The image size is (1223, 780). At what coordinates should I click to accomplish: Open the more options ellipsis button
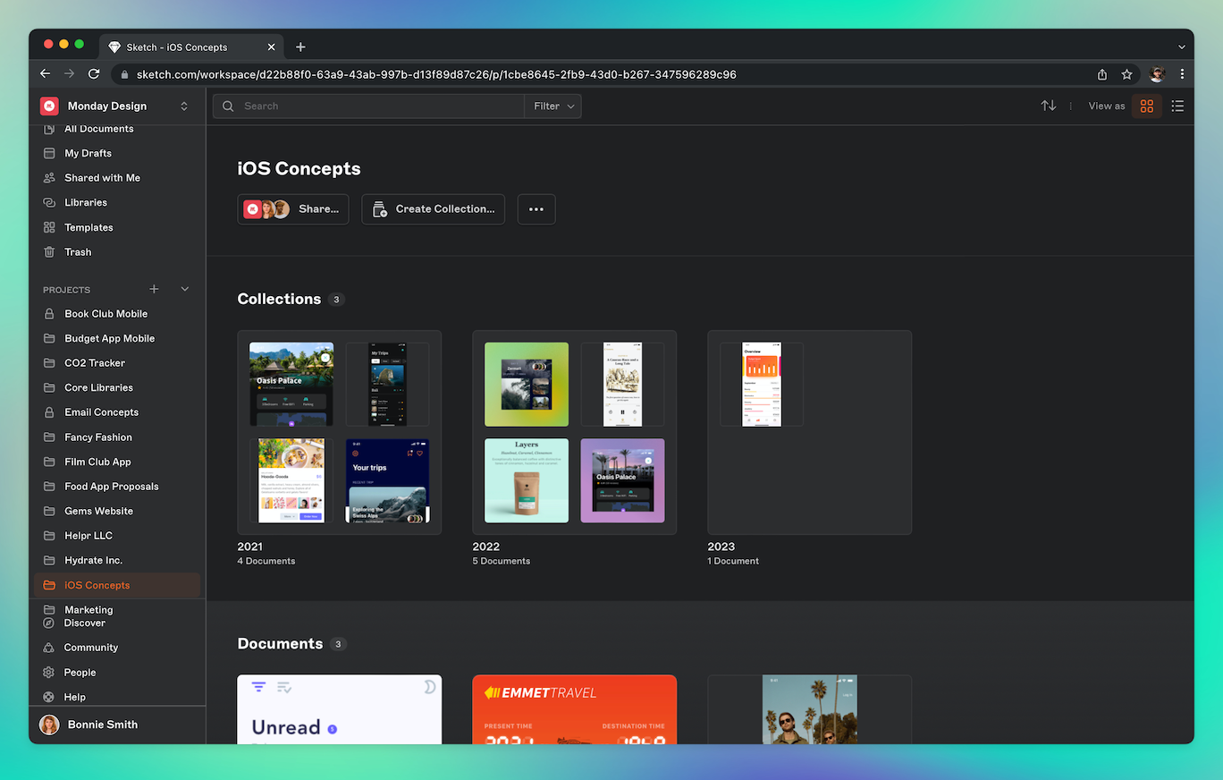536,209
